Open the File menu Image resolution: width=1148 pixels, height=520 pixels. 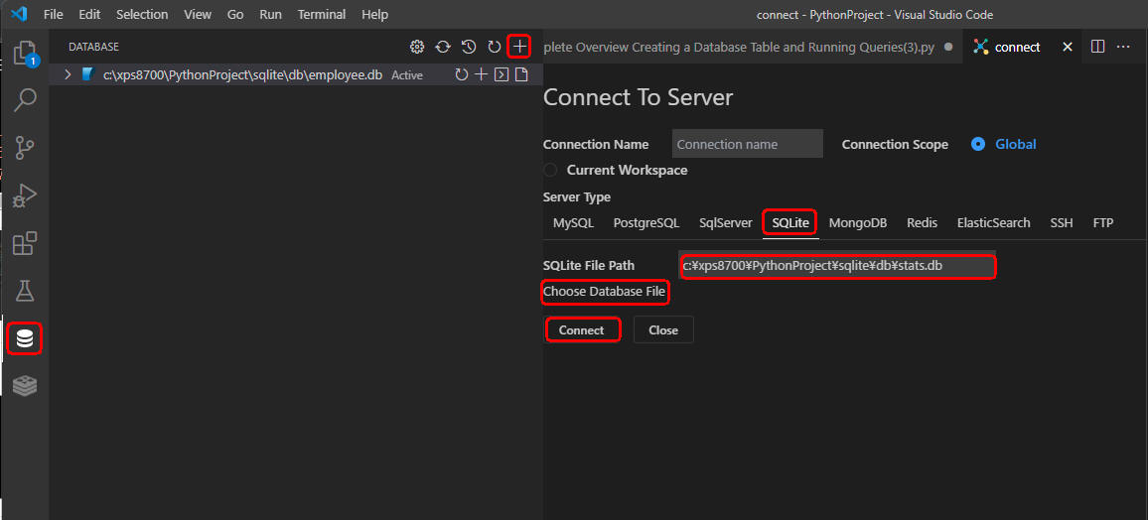tap(54, 15)
